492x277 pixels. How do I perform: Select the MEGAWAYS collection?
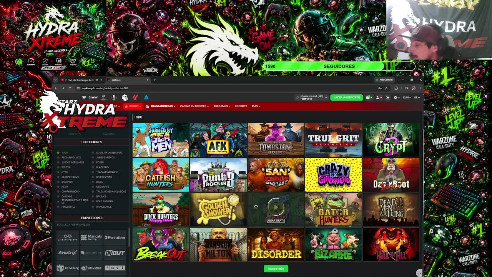103,187
